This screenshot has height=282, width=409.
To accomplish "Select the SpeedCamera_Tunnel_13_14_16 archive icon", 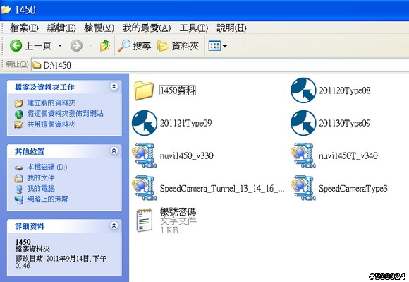I will pyautogui.click(x=145, y=188).
